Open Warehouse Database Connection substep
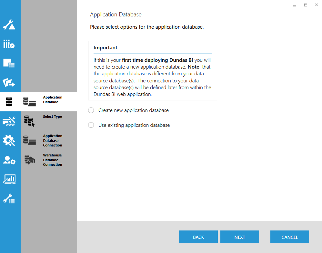 [52, 160]
